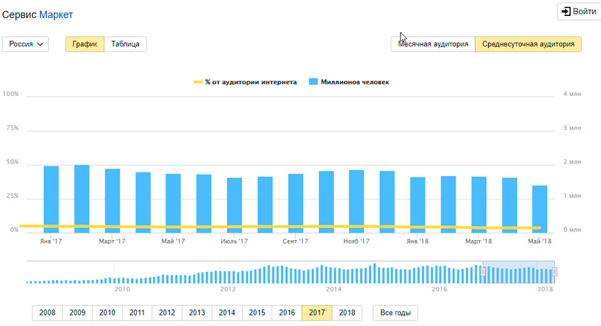Switch to Таблица view
Screen dimensions: 601x326
(126, 45)
